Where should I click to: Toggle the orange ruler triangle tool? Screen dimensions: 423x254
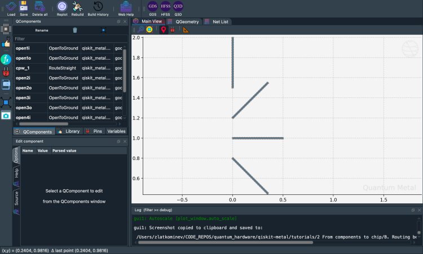pos(186,30)
